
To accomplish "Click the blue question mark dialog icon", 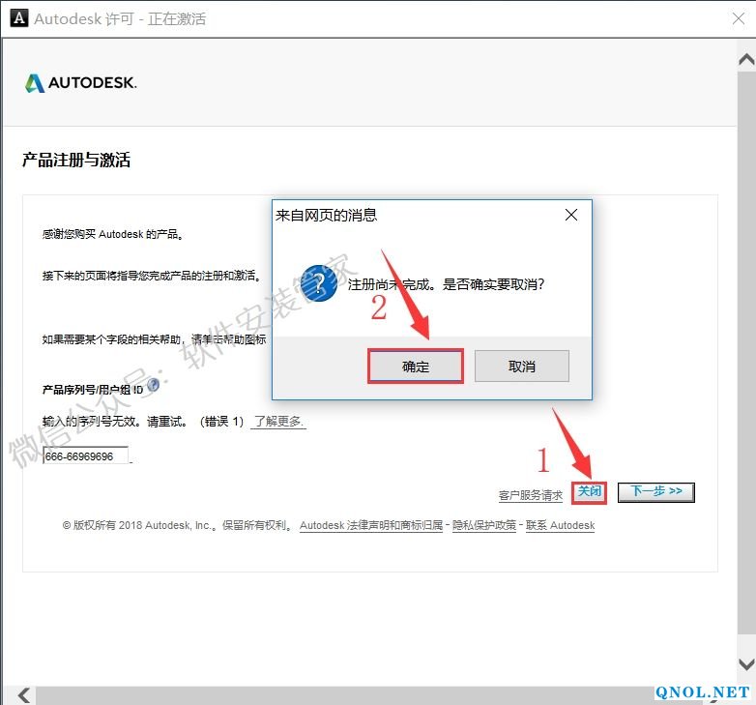I will (319, 282).
